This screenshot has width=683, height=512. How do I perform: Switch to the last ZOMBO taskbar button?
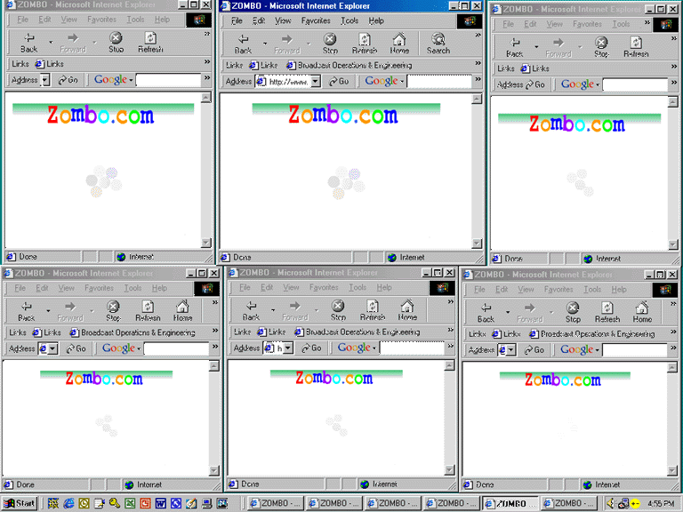coord(569,503)
